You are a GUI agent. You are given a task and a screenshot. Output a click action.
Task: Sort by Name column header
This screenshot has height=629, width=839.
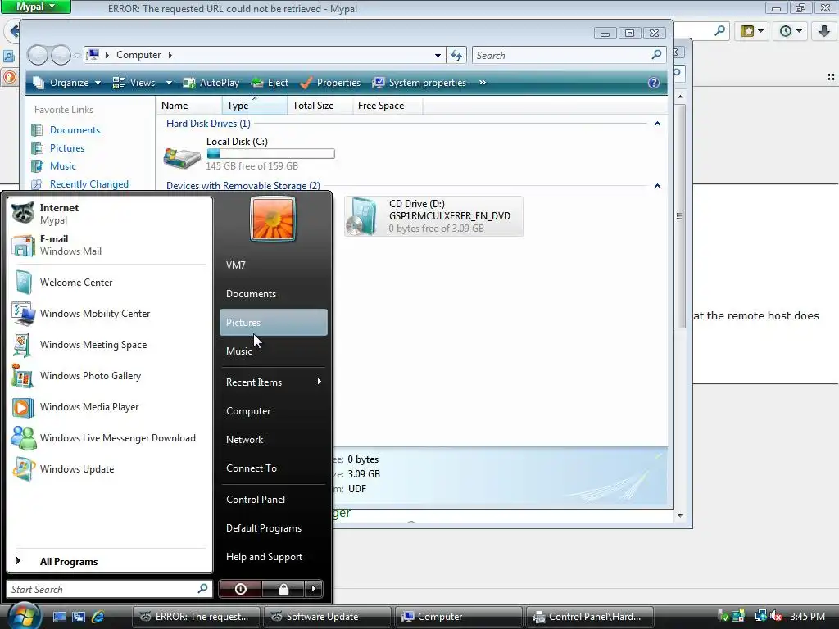pyautogui.click(x=189, y=106)
